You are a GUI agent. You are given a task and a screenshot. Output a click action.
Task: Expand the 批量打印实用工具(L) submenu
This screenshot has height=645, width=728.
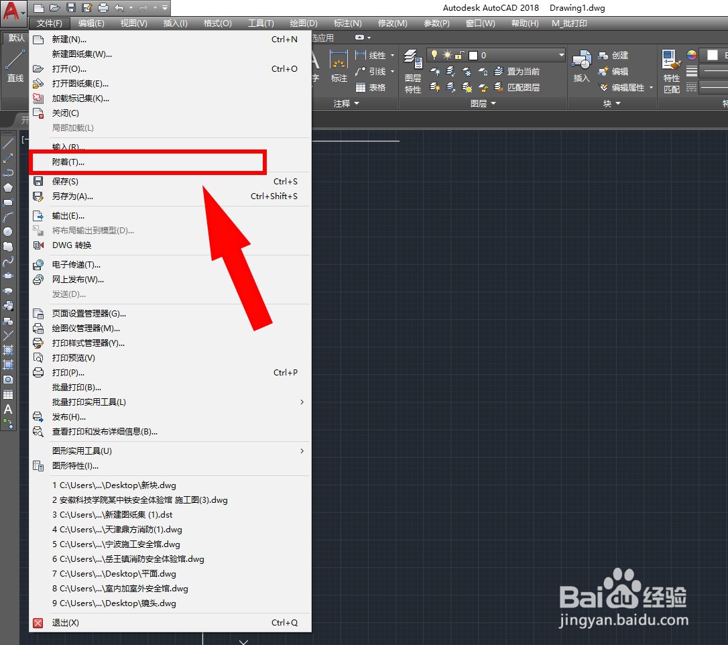(x=170, y=402)
